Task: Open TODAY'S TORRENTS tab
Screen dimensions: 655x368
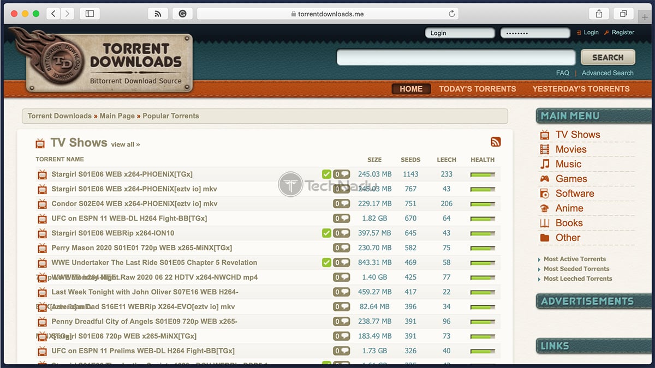Action: [x=477, y=89]
